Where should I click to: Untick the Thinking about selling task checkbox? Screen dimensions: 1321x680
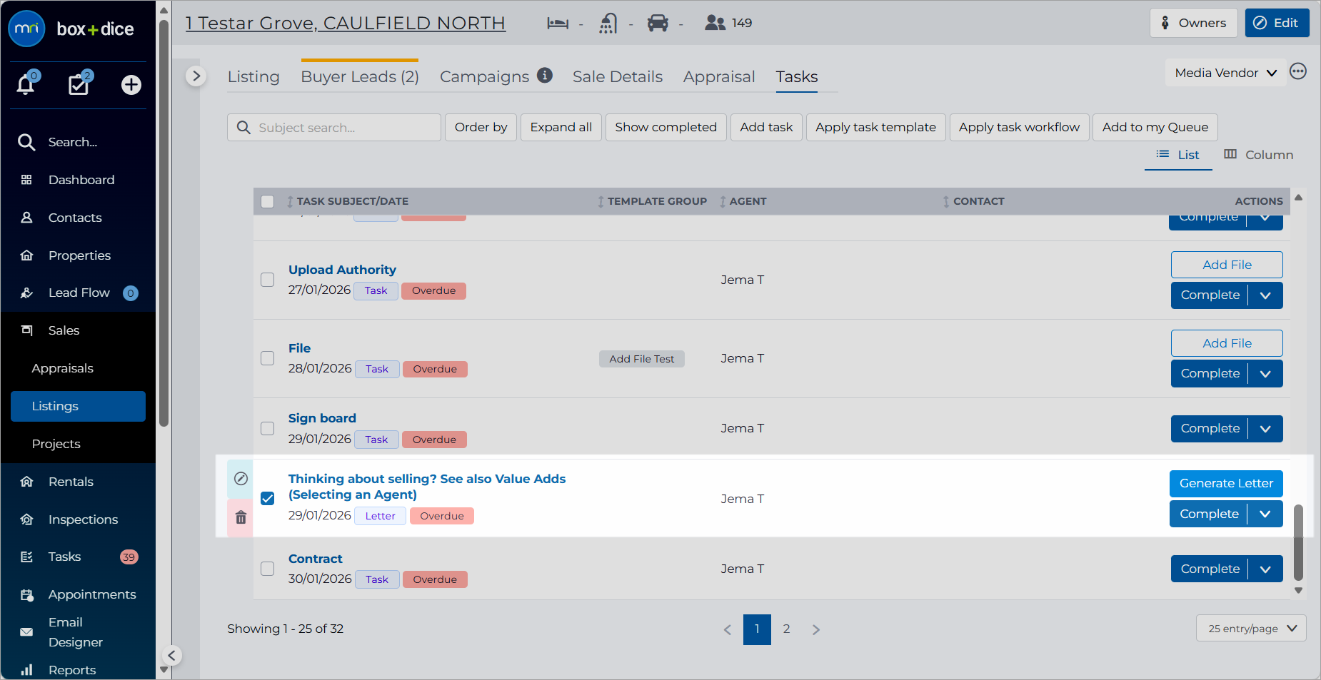[268, 498]
